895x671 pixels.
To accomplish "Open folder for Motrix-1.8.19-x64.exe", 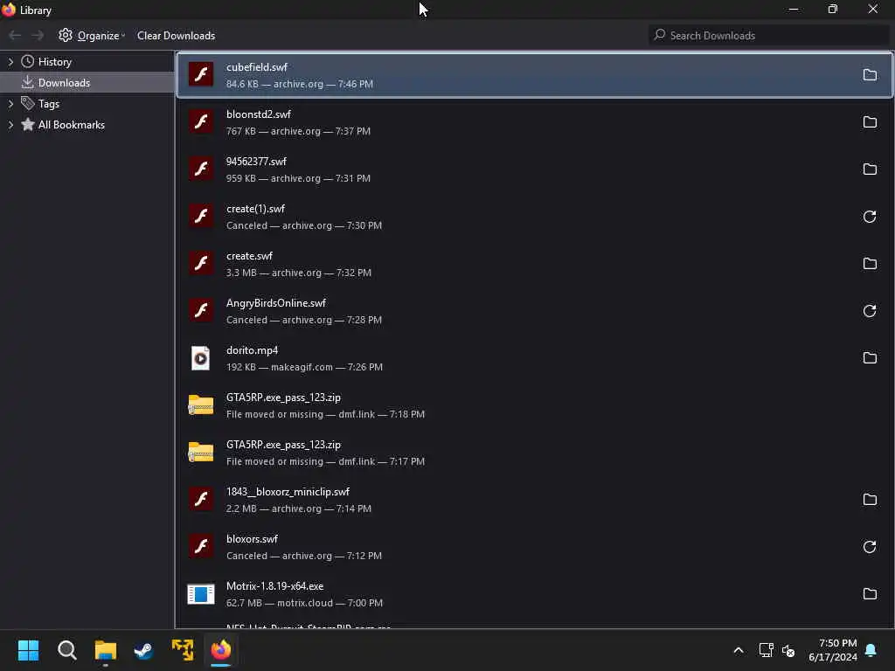I will (x=870, y=594).
